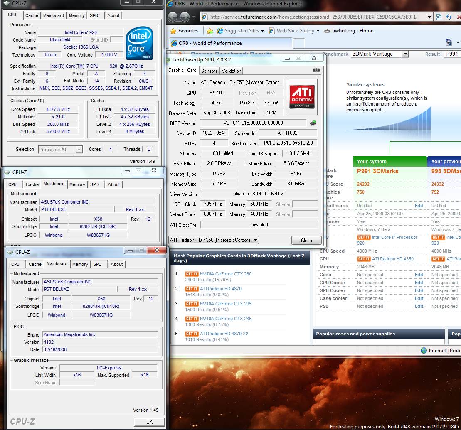Click the Result field showing P991
The width and height of the screenshot is (461, 430).
pos(452,54)
